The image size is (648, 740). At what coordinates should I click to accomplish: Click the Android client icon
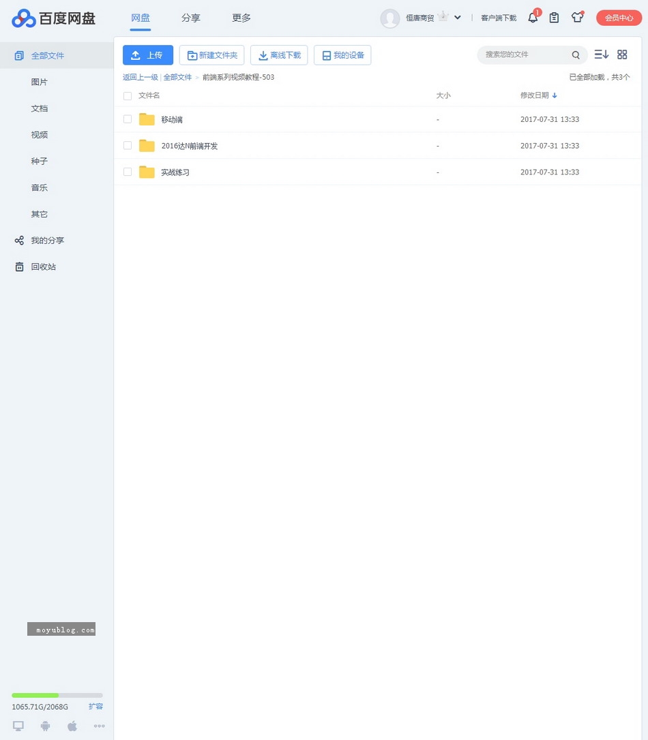coord(46,726)
